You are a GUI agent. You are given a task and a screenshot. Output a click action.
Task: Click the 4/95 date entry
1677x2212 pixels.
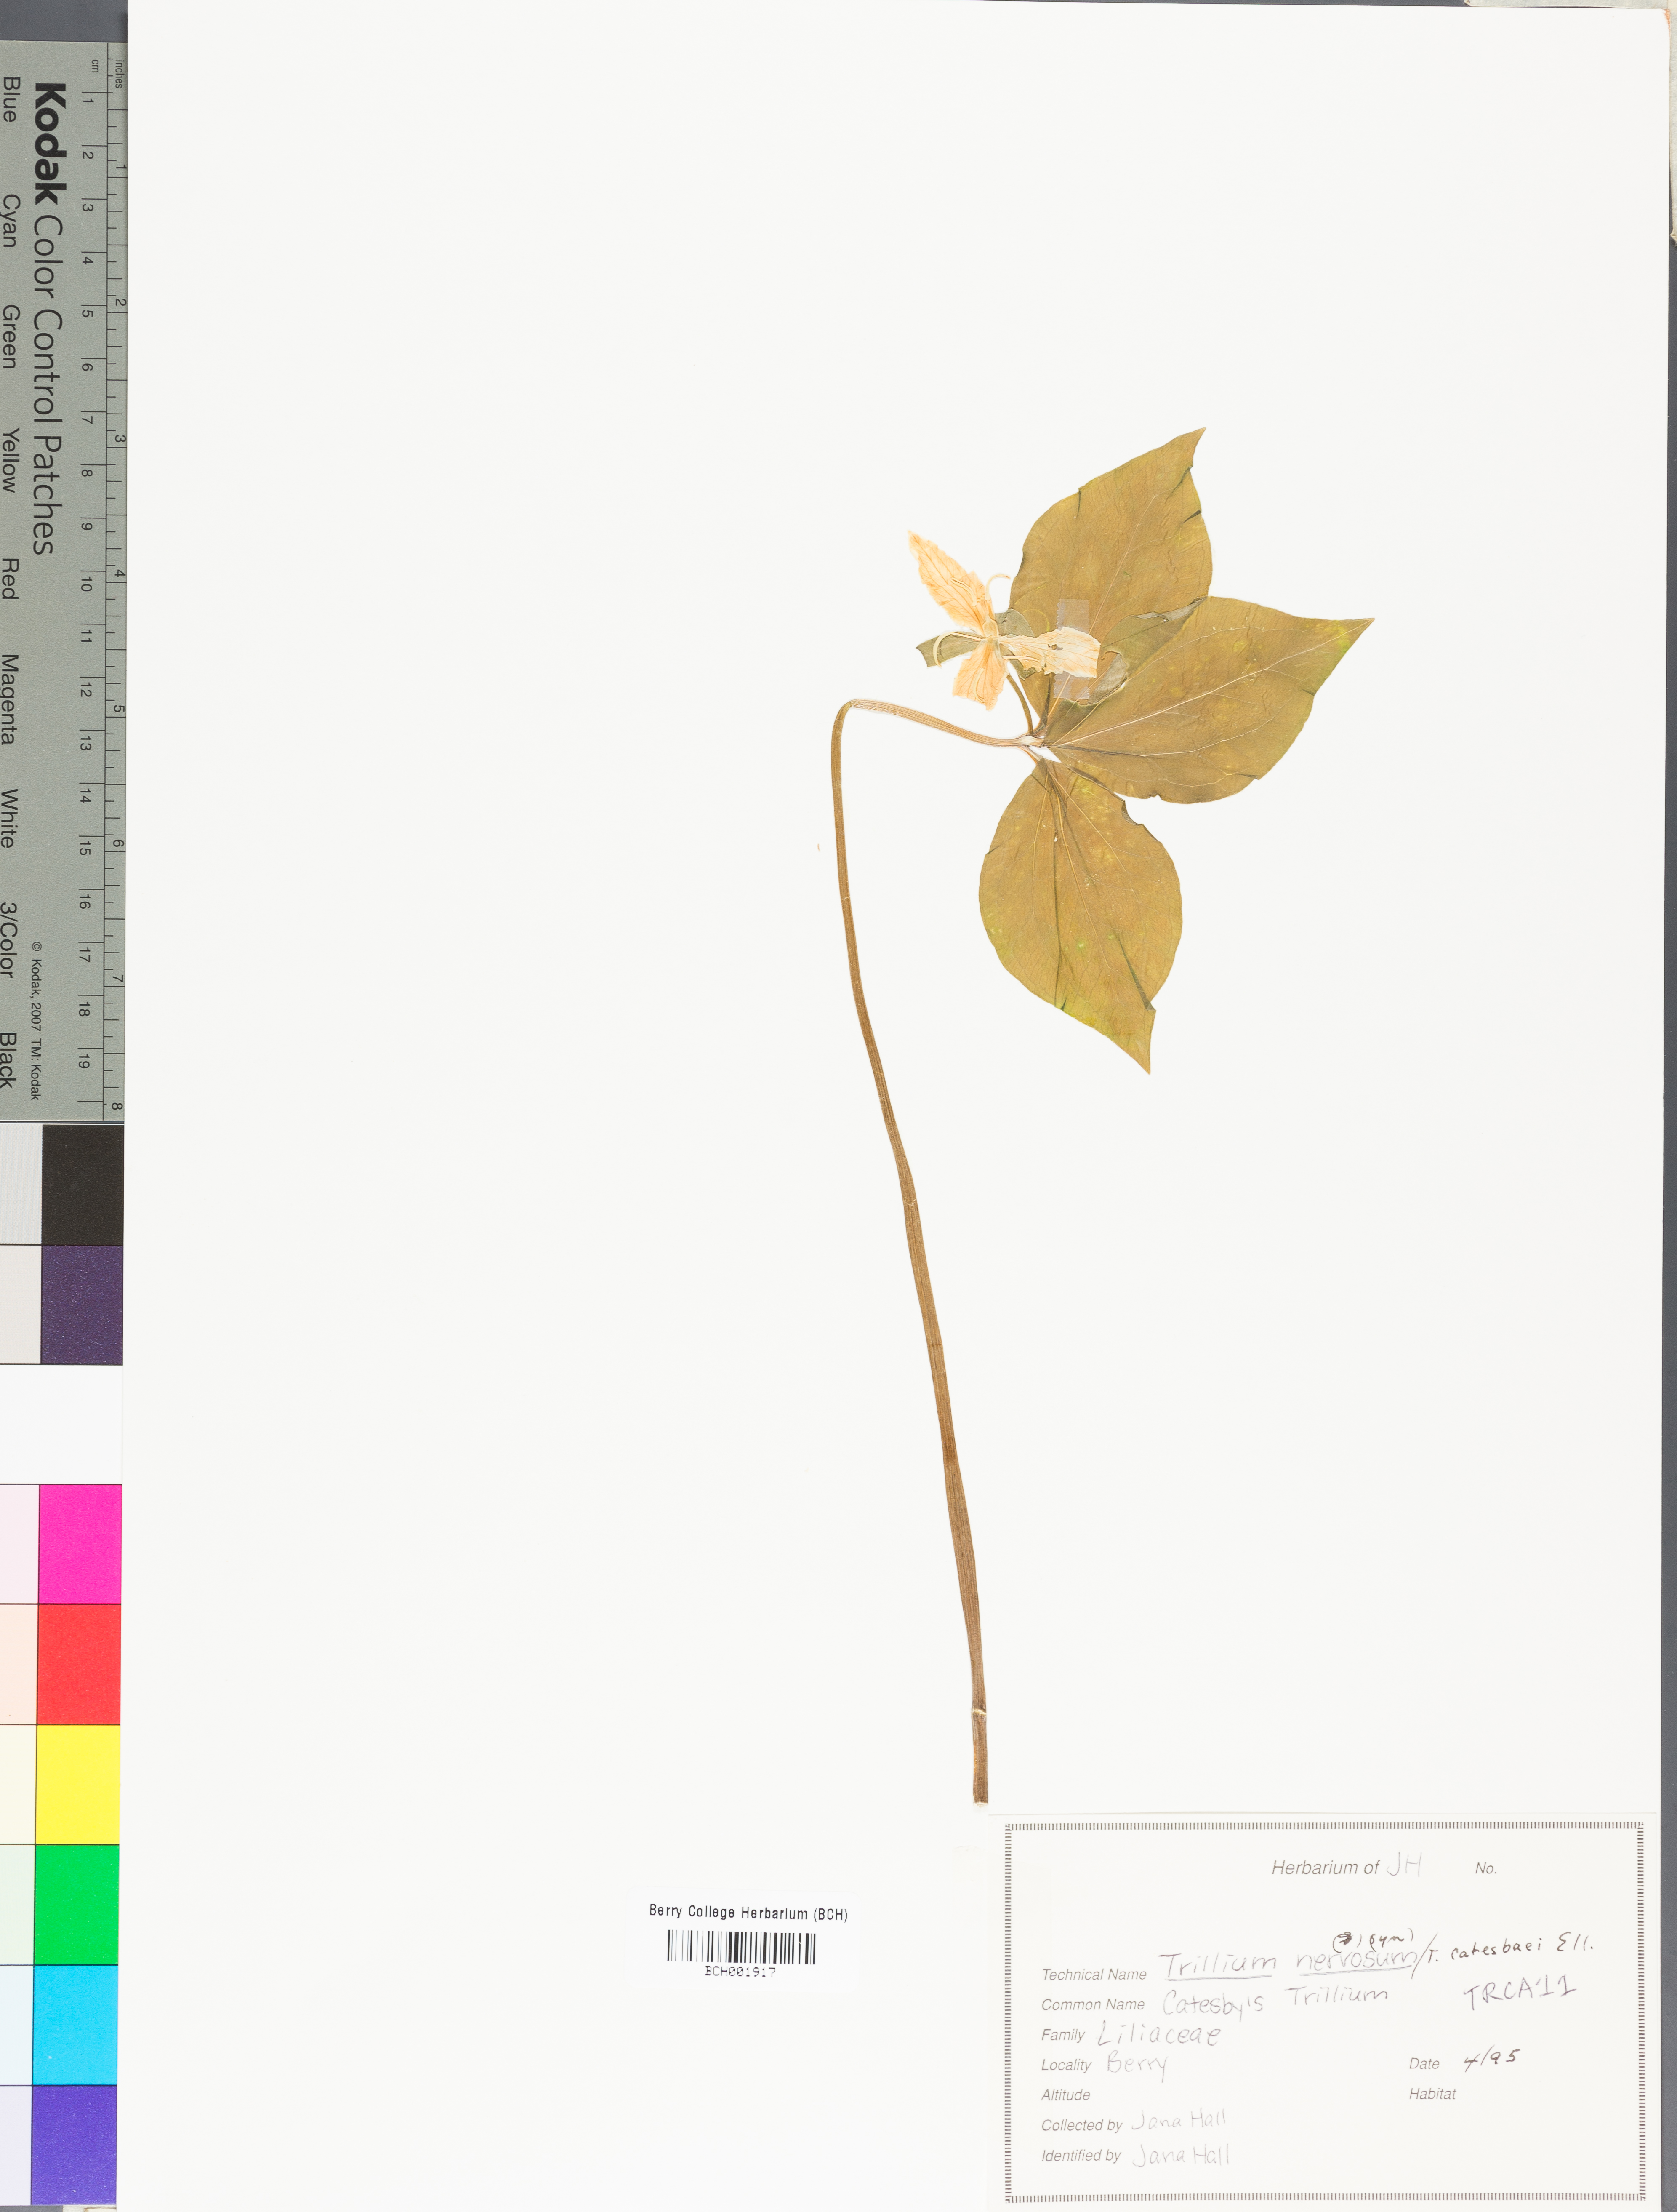(x=1490, y=2060)
